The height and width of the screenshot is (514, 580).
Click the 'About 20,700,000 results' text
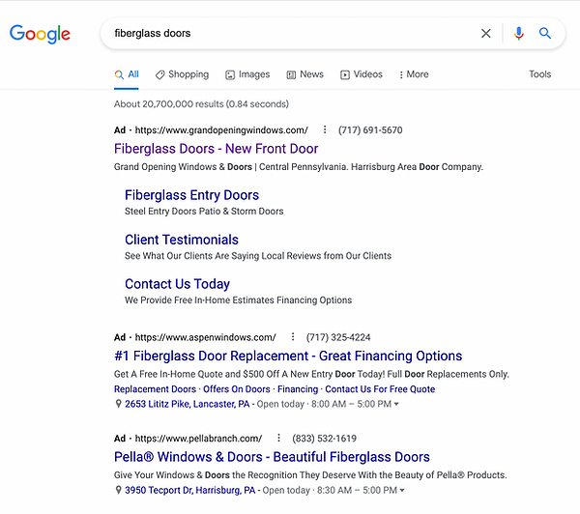[x=201, y=104]
